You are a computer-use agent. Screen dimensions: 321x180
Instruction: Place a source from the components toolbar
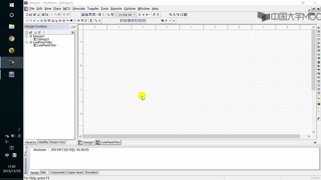(27, 20)
